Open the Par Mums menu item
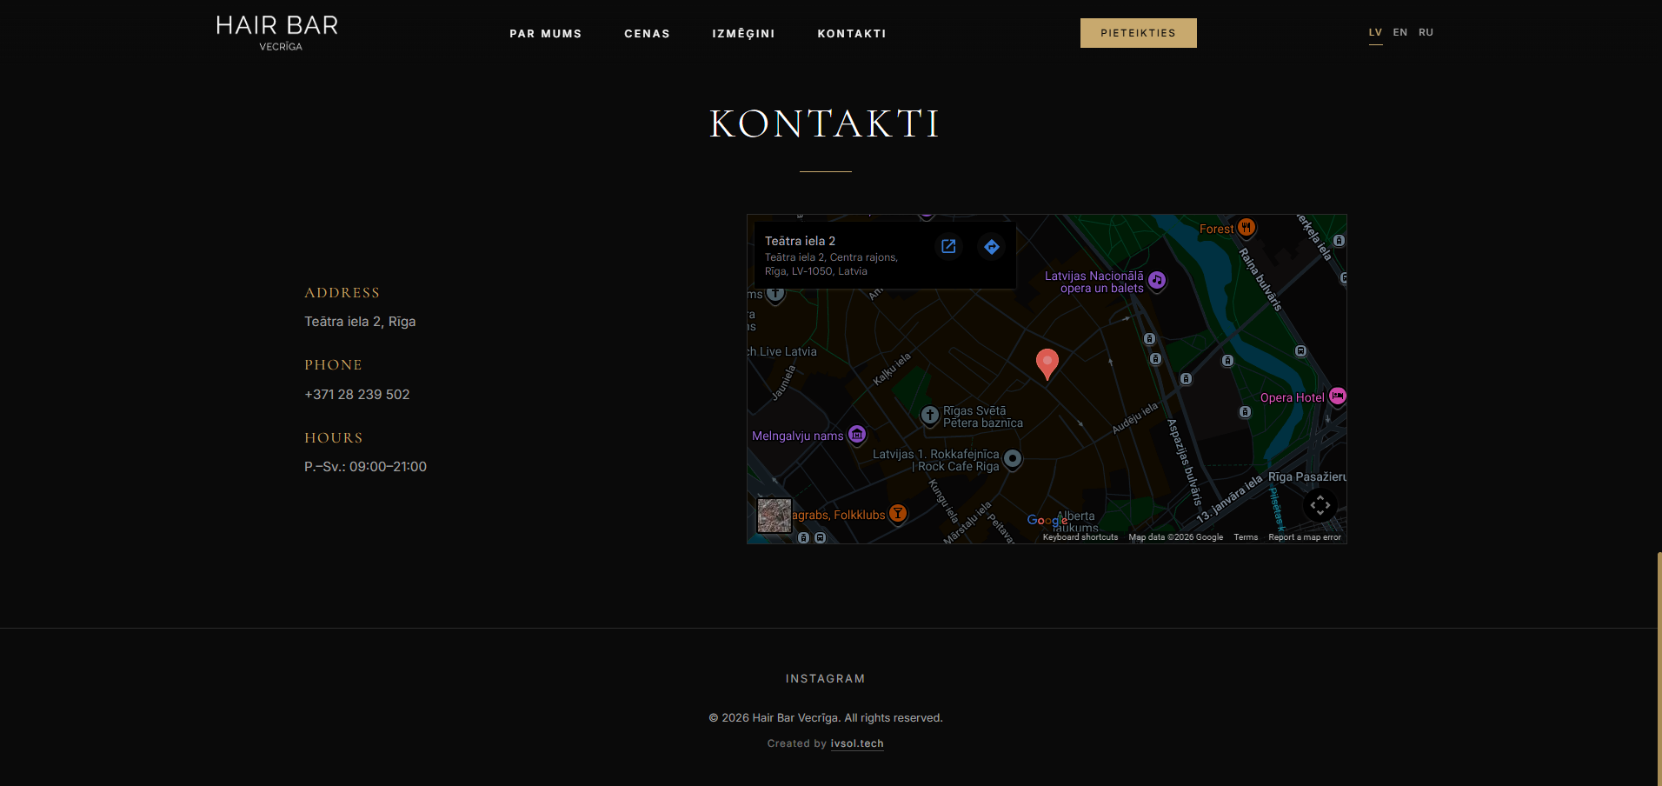The image size is (1662, 786). pyautogui.click(x=546, y=34)
